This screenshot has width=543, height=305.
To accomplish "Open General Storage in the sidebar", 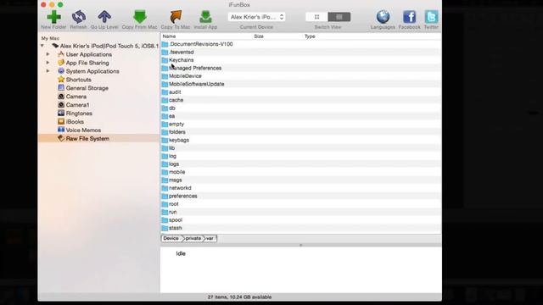I will pos(87,88).
